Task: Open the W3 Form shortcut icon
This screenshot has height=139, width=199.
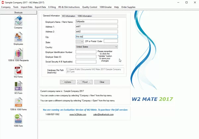Action: [18, 86]
